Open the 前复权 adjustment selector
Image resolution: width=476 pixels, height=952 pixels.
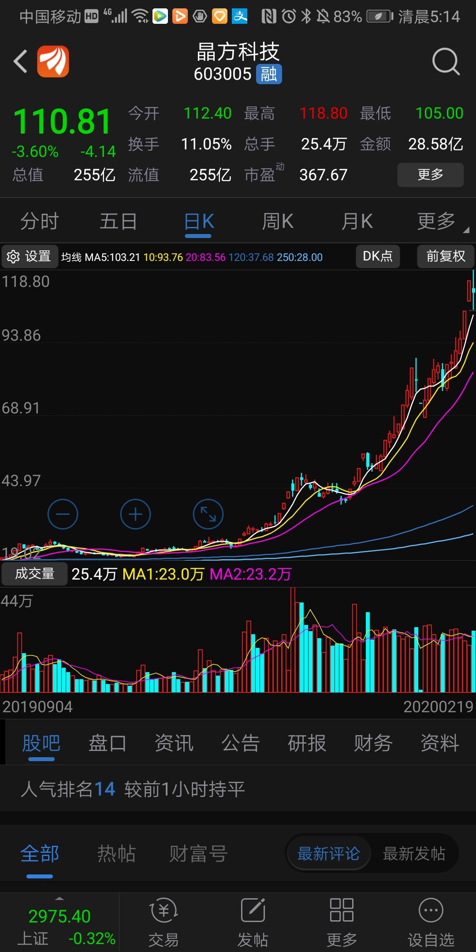[x=446, y=257]
